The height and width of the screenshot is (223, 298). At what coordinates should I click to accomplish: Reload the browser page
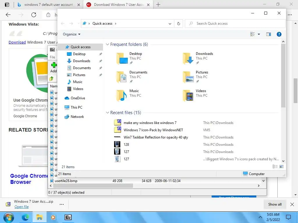(x=34, y=15)
